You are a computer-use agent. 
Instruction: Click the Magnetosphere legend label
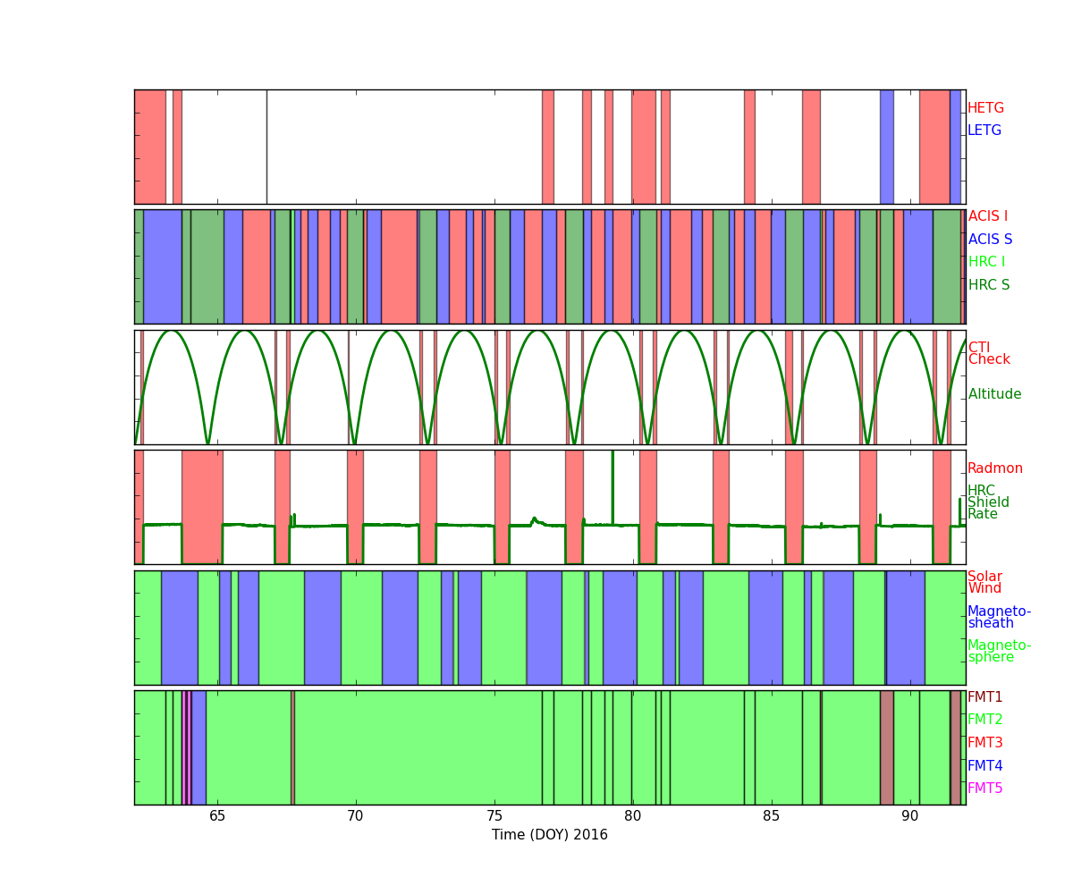click(x=999, y=652)
